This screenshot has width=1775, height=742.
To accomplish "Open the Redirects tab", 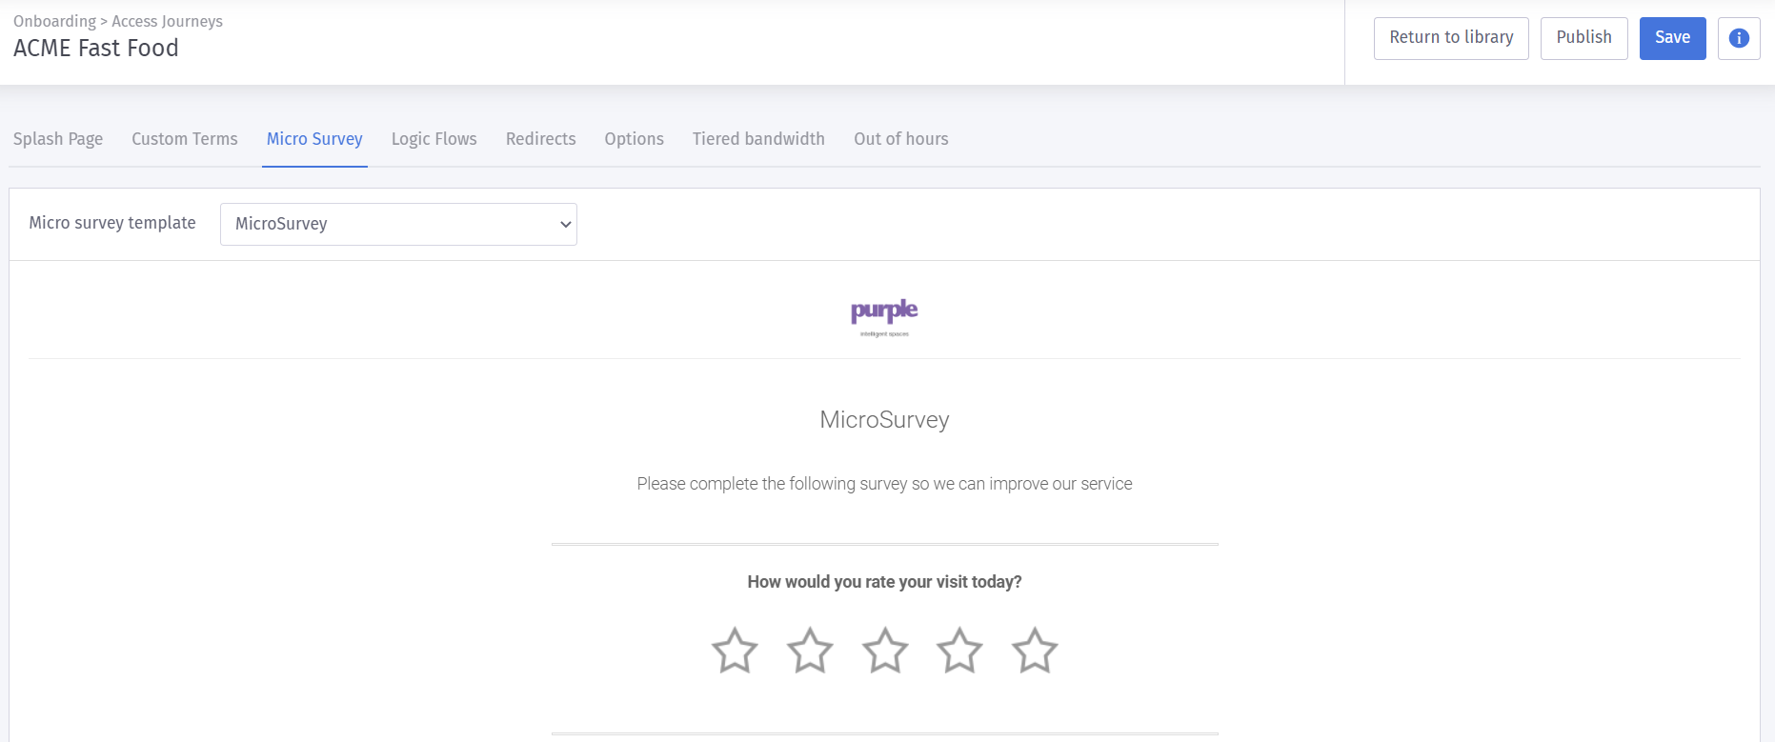I will 540,139.
